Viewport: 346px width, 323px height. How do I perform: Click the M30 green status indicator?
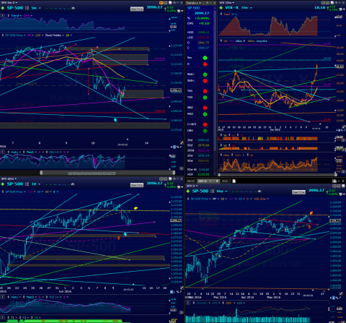(205, 114)
